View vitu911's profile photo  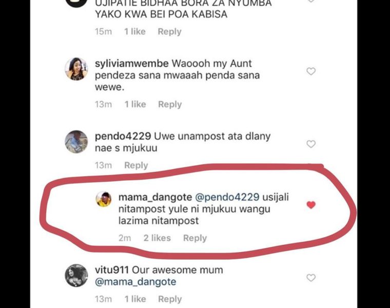pos(76,275)
